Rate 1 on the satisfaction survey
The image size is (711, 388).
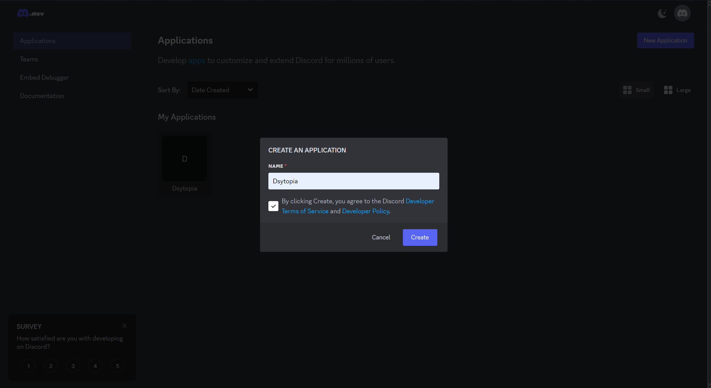click(28, 366)
